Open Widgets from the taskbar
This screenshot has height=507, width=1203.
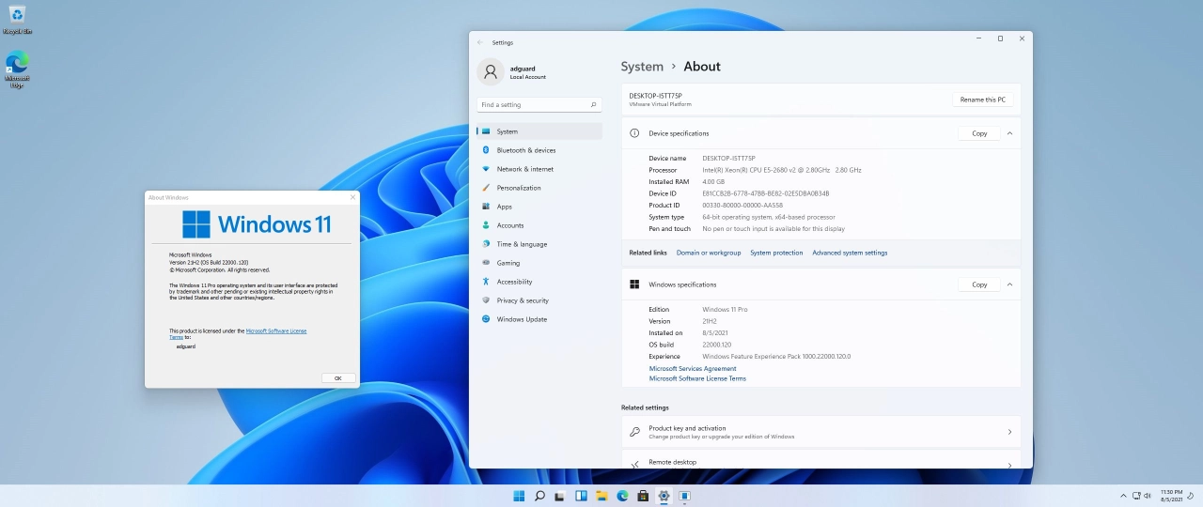tap(581, 496)
